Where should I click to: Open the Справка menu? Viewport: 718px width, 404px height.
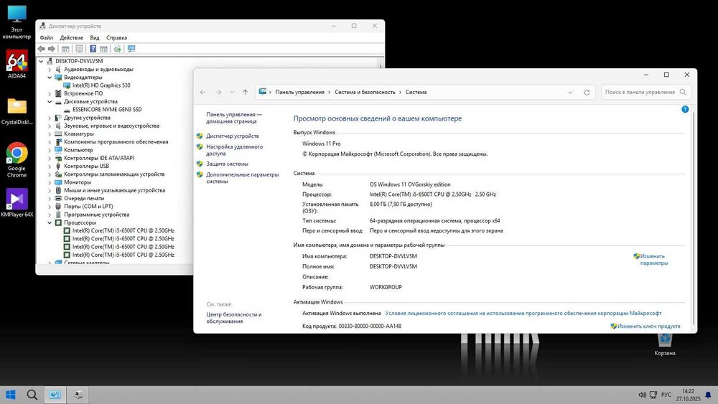tap(116, 37)
